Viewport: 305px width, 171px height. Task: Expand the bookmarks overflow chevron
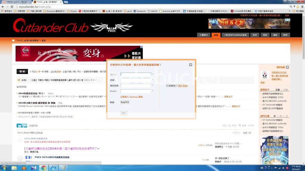(x=290, y=11)
